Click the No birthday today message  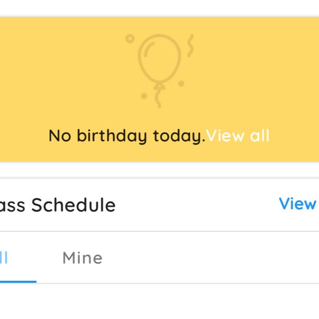click(127, 136)
